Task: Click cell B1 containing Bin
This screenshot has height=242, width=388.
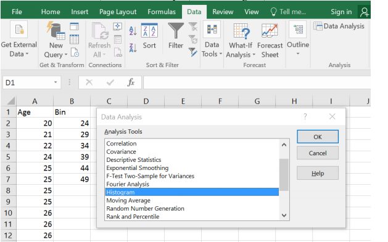Action: (x=72, y=112)
